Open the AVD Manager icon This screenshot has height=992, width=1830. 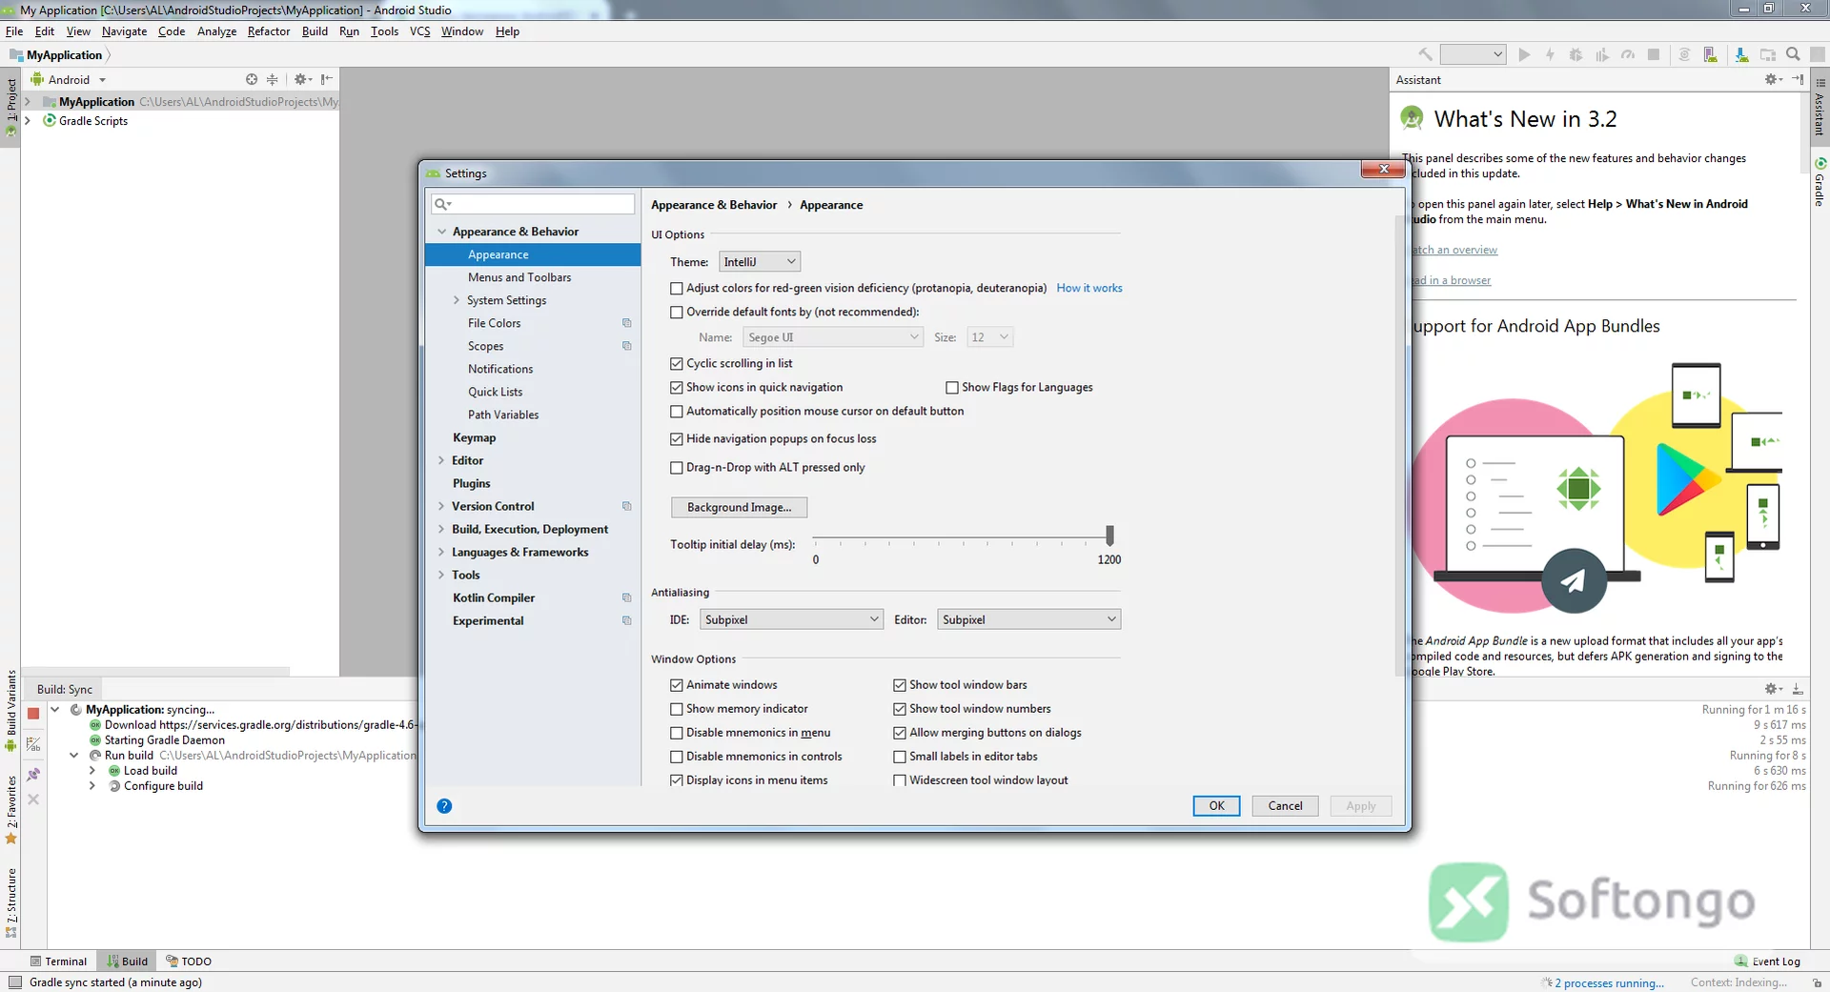1711,54
